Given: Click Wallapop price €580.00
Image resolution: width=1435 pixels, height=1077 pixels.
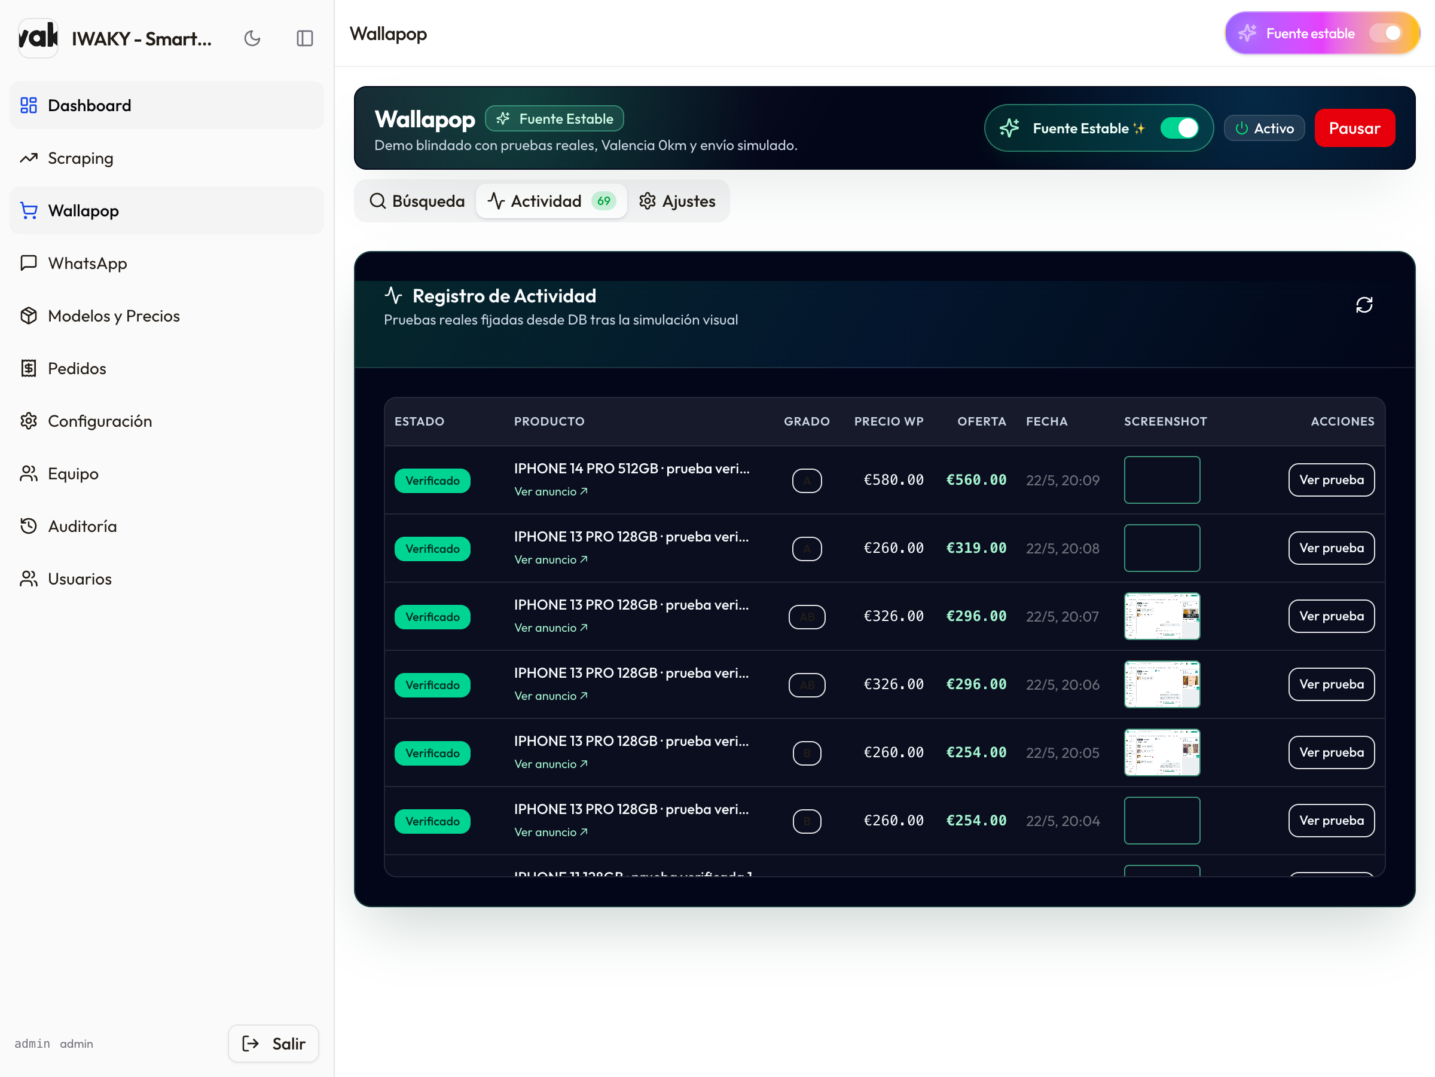Looking at the screenshot, I should coord(893,480).
